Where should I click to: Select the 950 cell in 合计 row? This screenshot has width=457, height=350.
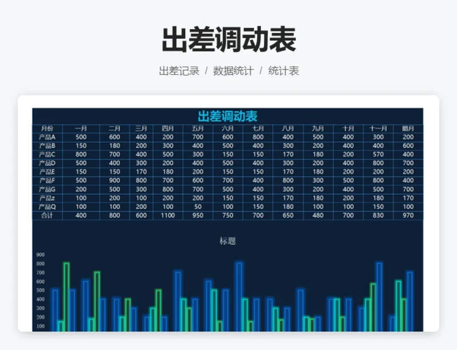click(x=198, y=216)
